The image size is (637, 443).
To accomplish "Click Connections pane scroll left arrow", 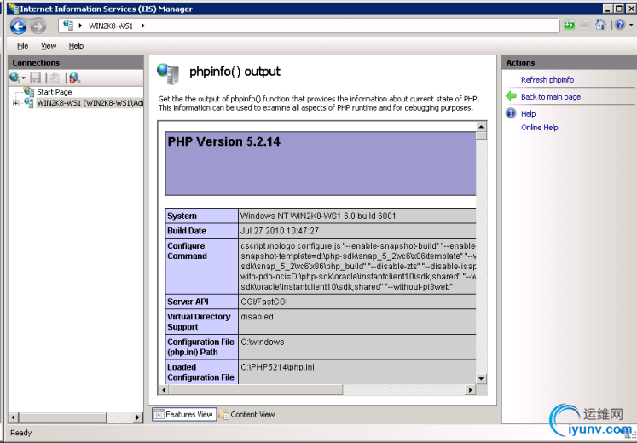I will tap(14, 417).
